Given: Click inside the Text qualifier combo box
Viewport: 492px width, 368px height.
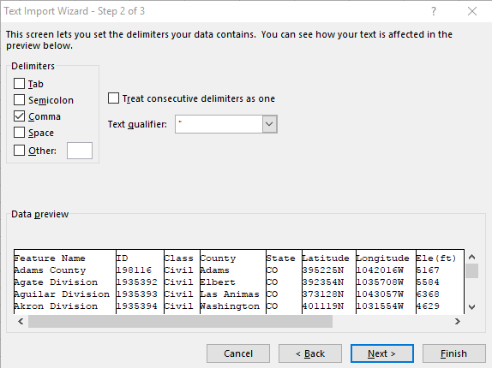Looking at the screenshot, I should [219, 124].
